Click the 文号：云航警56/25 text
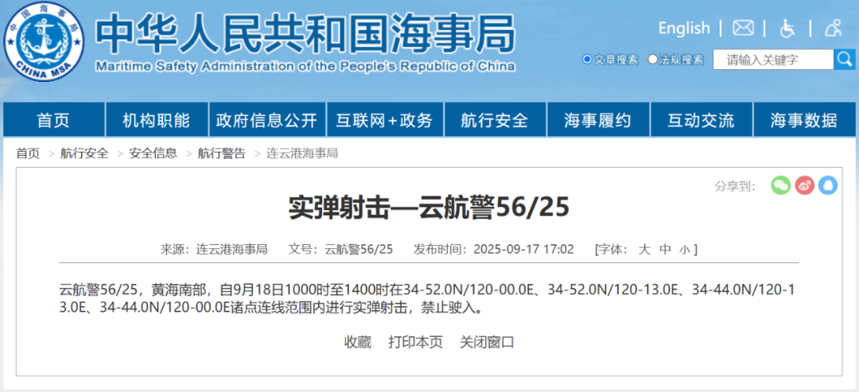The height and width of the screenshot is (392, 859). point(340,250)
